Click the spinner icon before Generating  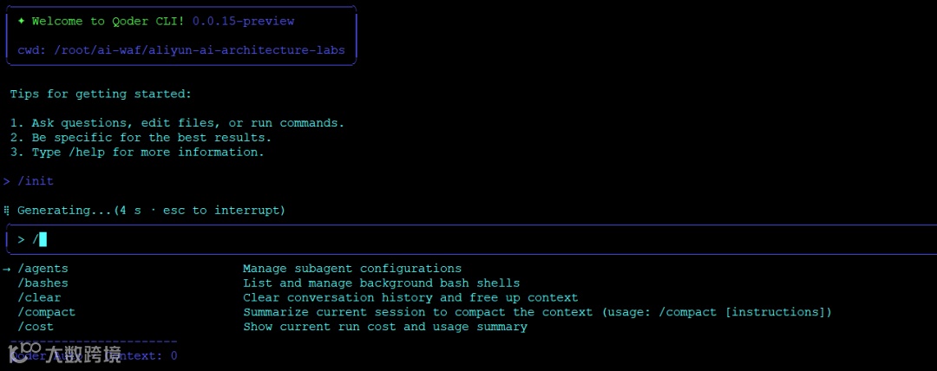[7, 211]
